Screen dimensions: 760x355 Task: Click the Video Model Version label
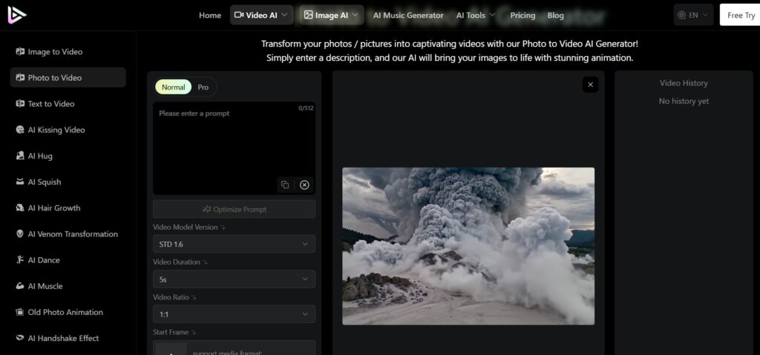click(x=185, y=227)
